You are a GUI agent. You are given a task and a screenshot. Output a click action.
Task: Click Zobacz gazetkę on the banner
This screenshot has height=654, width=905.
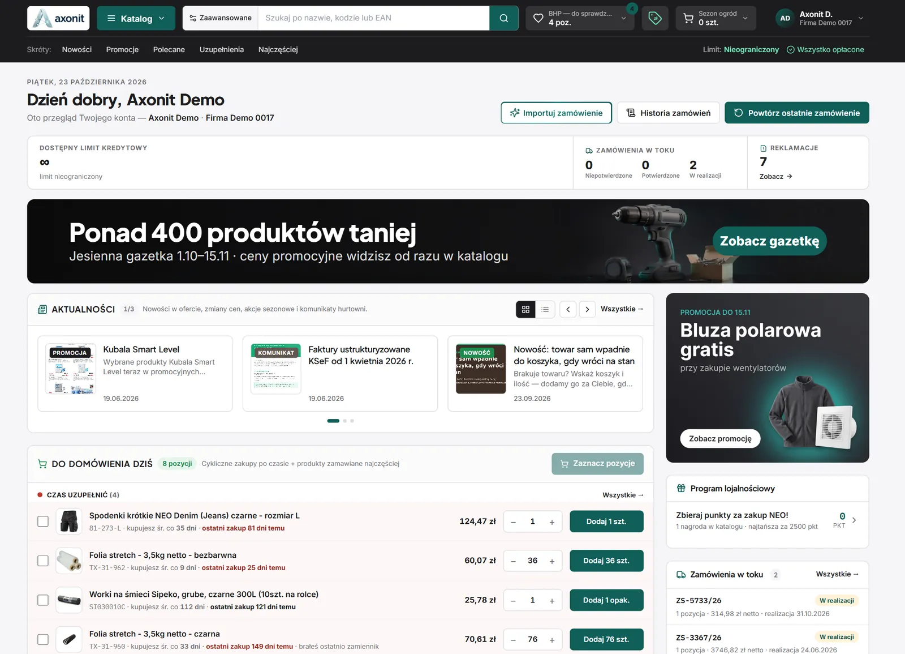[769, 241]
